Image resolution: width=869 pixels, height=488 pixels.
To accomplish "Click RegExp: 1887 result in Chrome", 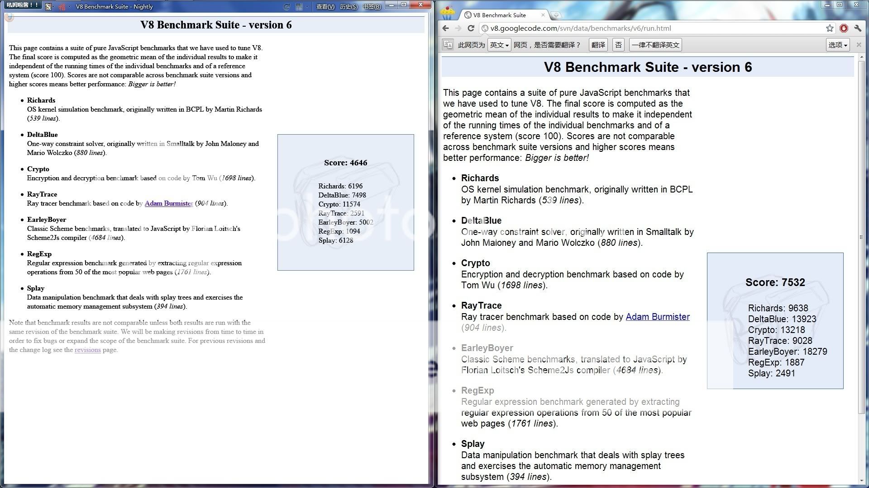I will [x=776, y=362].
